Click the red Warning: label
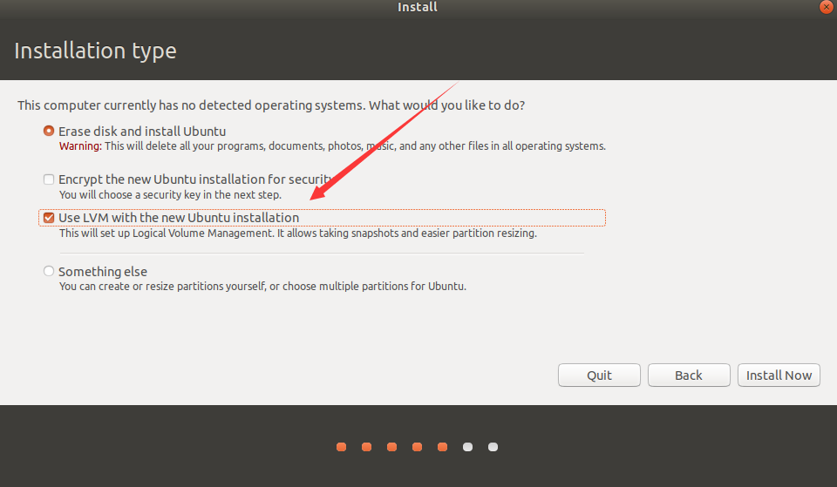The height and width of the screenshot is (487, 837). click(80, 146)
